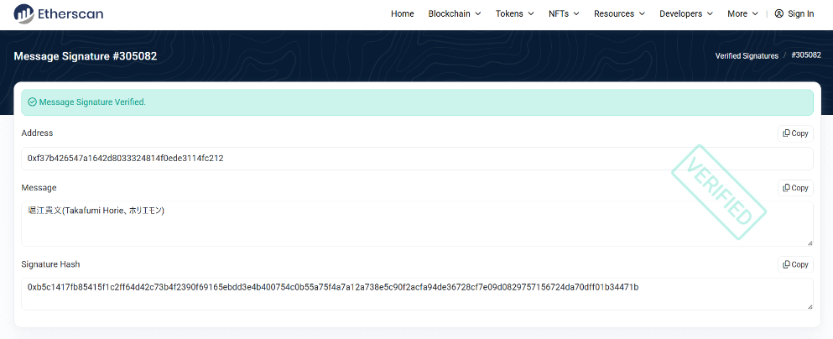Click the Sign In user icon
This screenshot has height=339, width=833.
(779, 13)
